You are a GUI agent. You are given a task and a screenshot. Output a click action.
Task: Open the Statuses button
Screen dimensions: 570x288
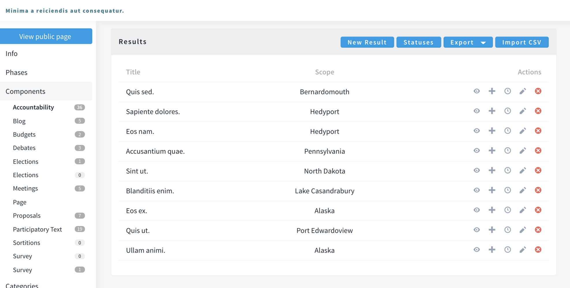pos(418,42)
